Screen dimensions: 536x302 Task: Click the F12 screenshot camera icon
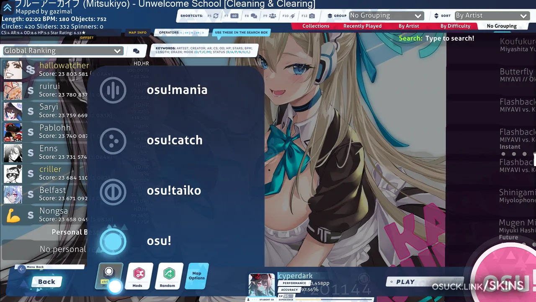point(312,16)
